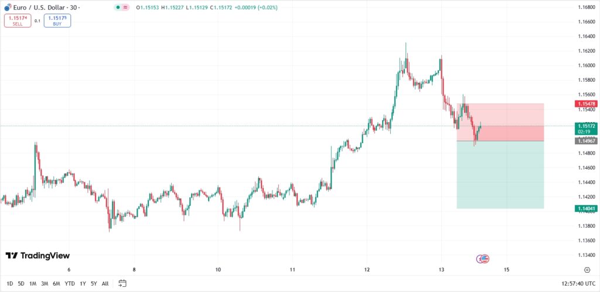
Task: Click the +0.00019 (+0.02%) change value
Action: tap(256, 7)
